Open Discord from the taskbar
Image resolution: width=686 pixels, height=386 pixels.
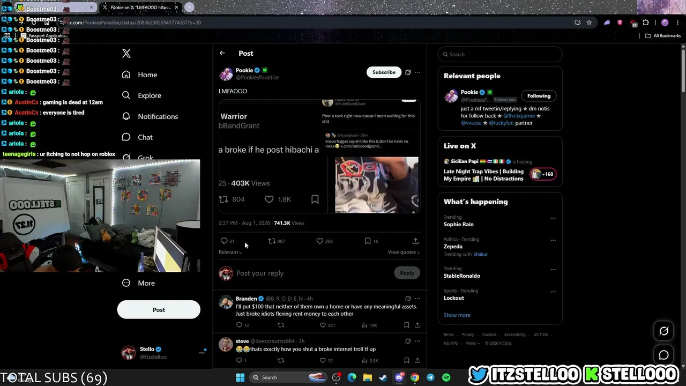tap(399, 377)
